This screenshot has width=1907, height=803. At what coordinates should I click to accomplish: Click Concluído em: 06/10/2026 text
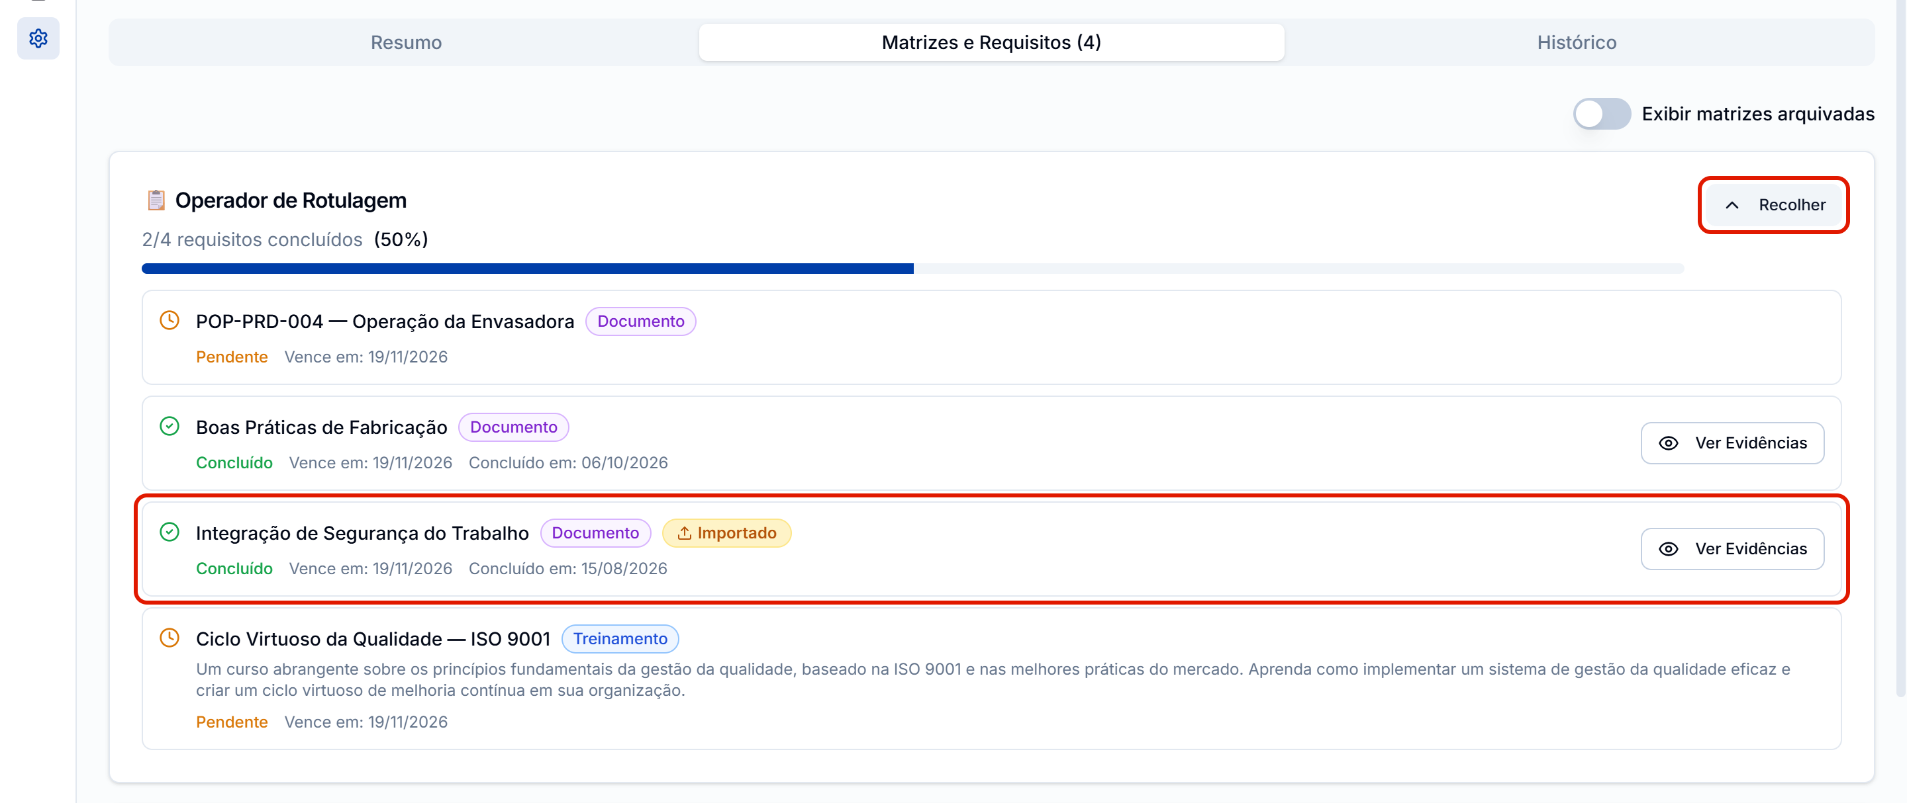coord(568,462)
